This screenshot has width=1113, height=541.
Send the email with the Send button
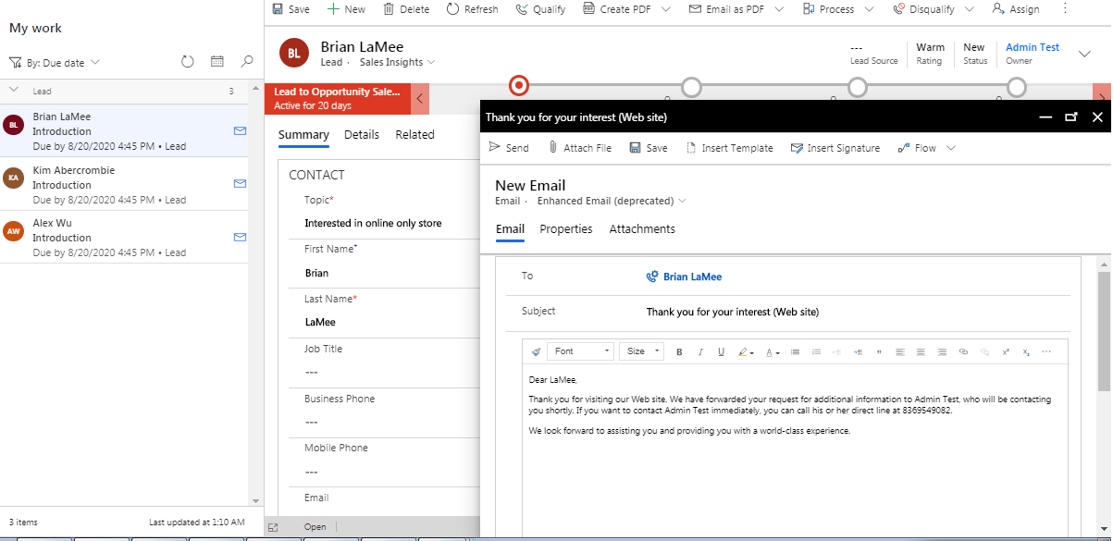click(509, 148)
